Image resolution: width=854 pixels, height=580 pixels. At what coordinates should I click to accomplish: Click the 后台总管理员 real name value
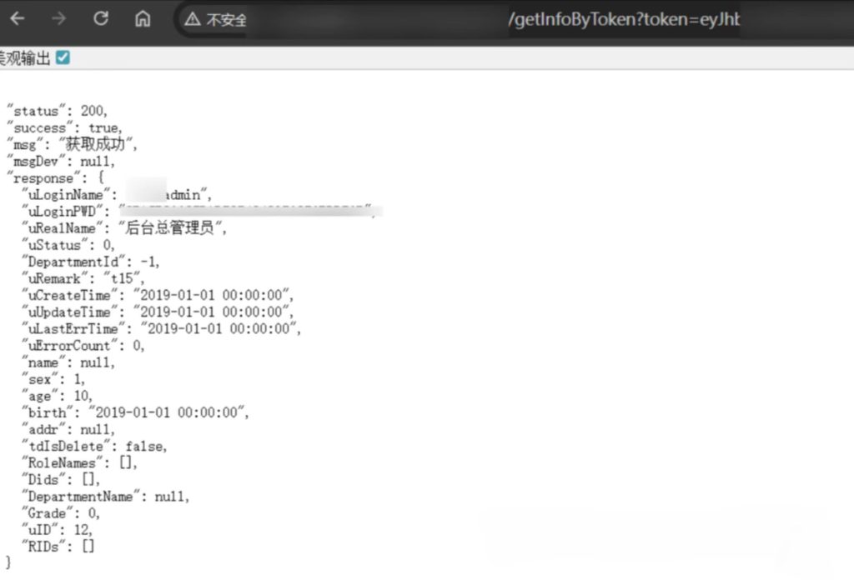pyautogui.click(x=173, y=227)
